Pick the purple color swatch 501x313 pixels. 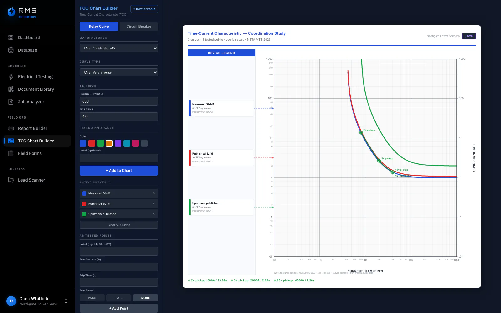tap(118, 143)
